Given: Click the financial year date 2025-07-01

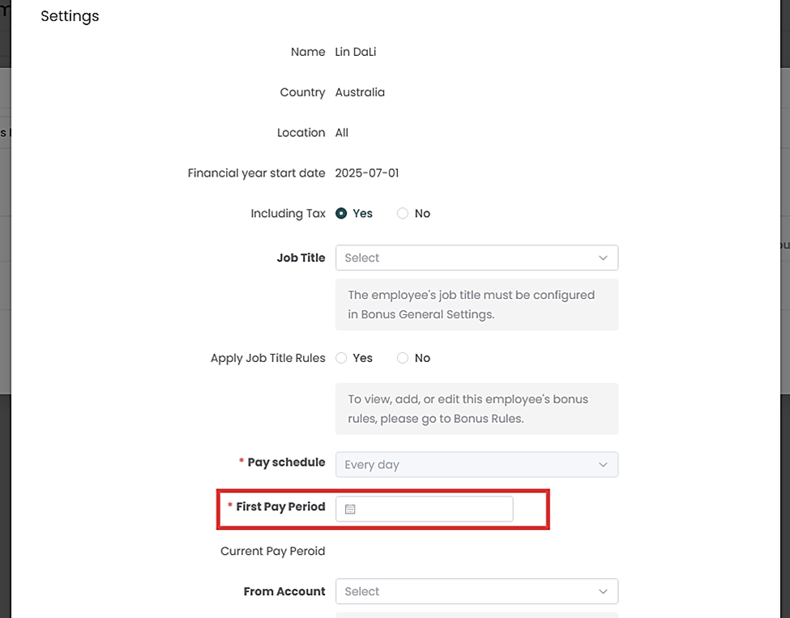Looking at the screenshot, I should pyautogui.click(x=367, y=173).
